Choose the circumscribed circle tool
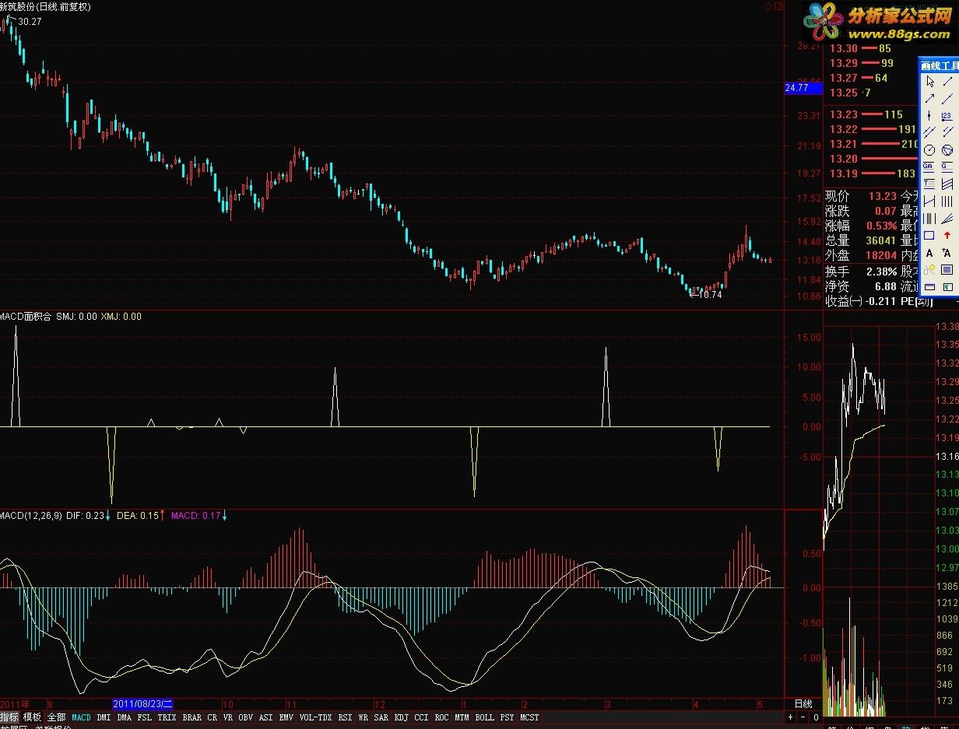The image size is (959, 729). coord(947,149)
